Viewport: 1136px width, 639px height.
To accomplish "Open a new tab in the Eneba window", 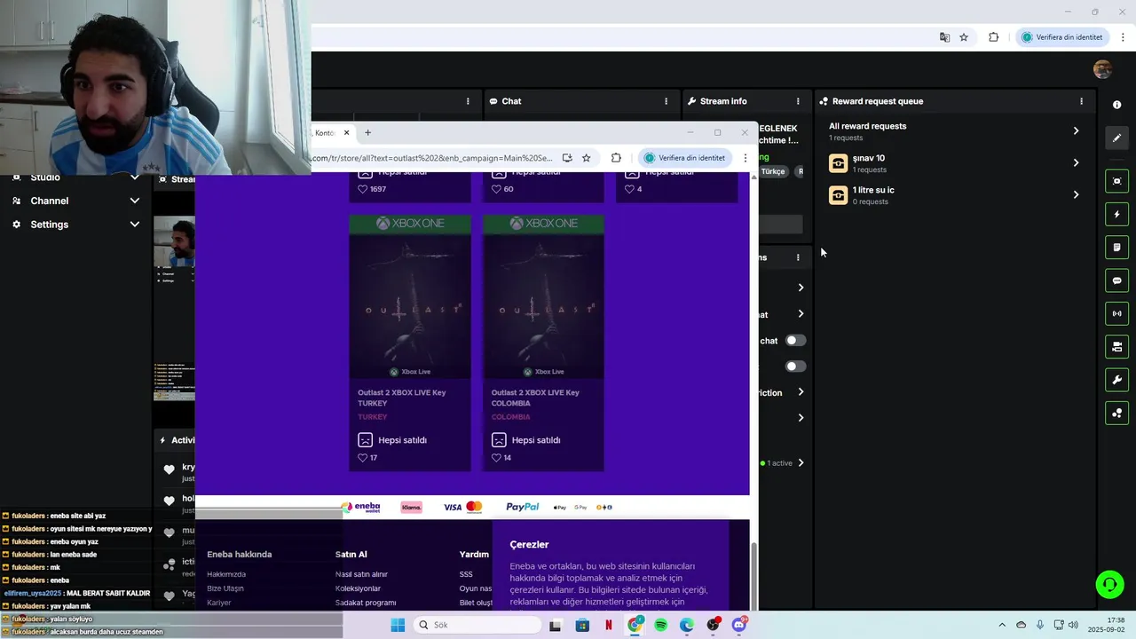I will 367,132.
